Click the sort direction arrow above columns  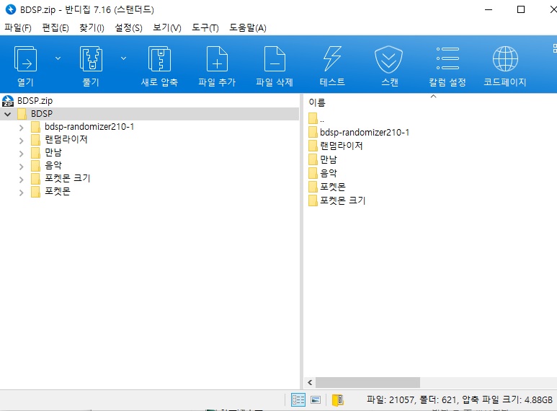(433, 97)
